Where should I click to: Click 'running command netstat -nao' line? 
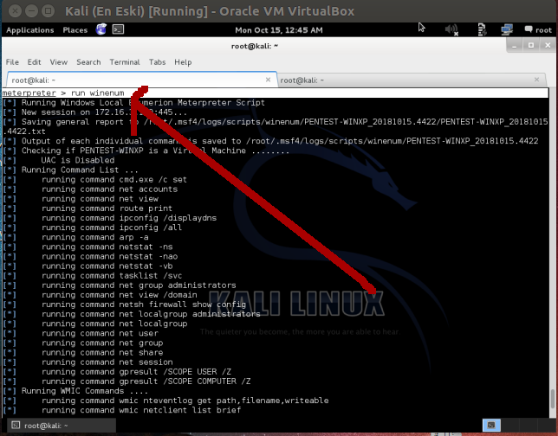coord(109,257)
